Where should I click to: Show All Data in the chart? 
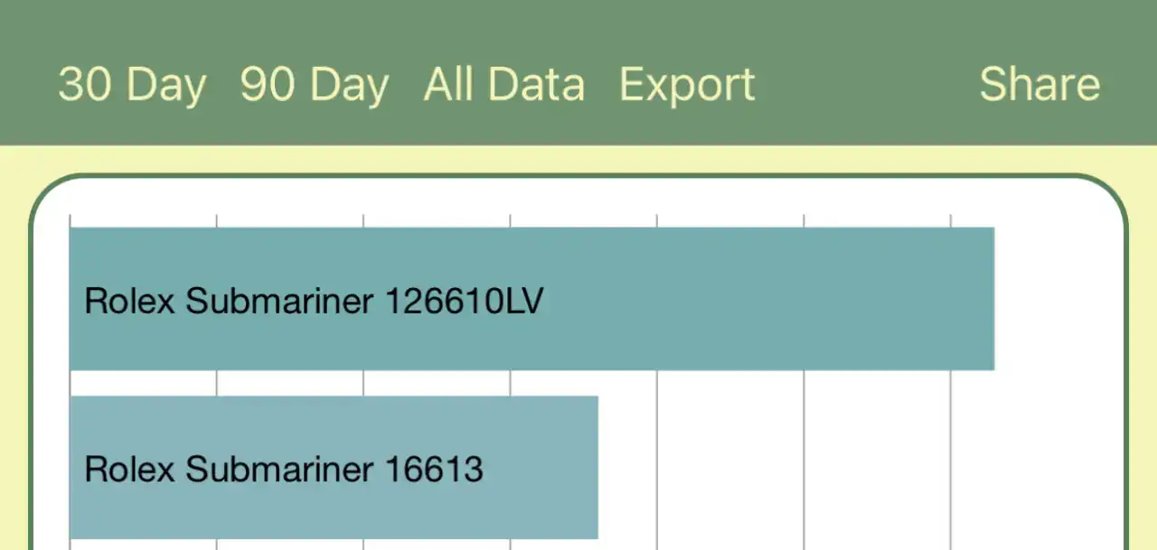[504, 85]
